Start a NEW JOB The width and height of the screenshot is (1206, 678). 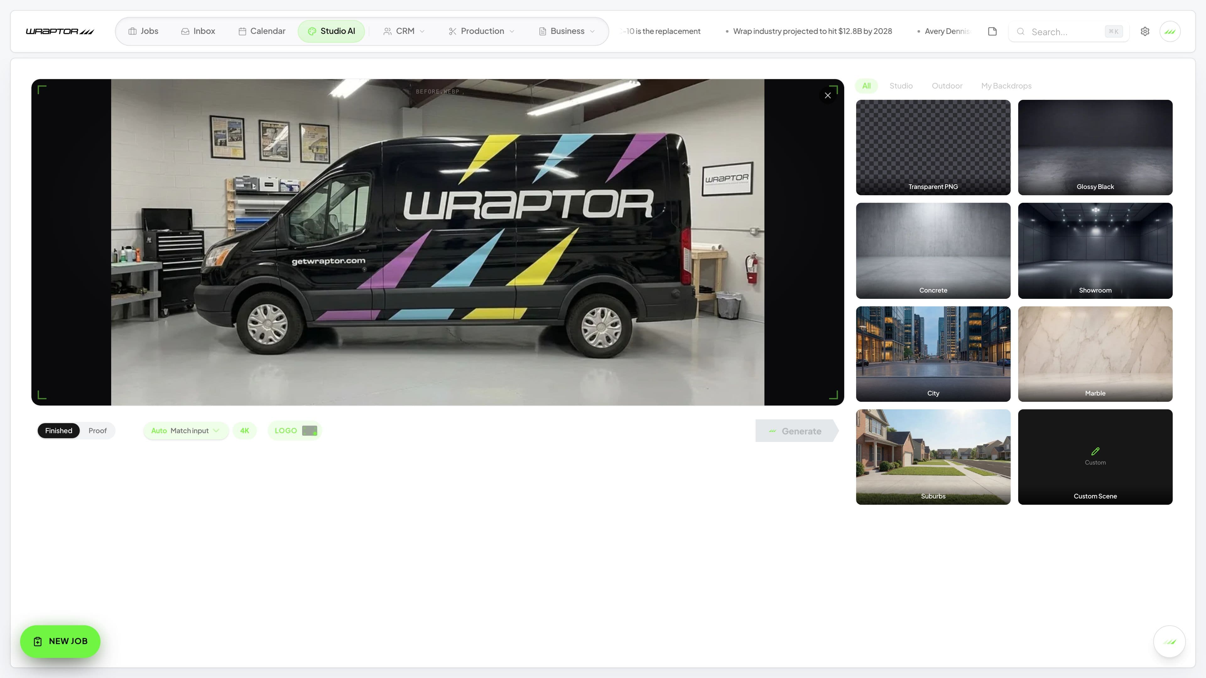coord(60,641)
